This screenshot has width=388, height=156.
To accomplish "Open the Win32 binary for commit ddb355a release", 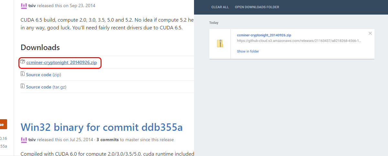I will (102, 127).
